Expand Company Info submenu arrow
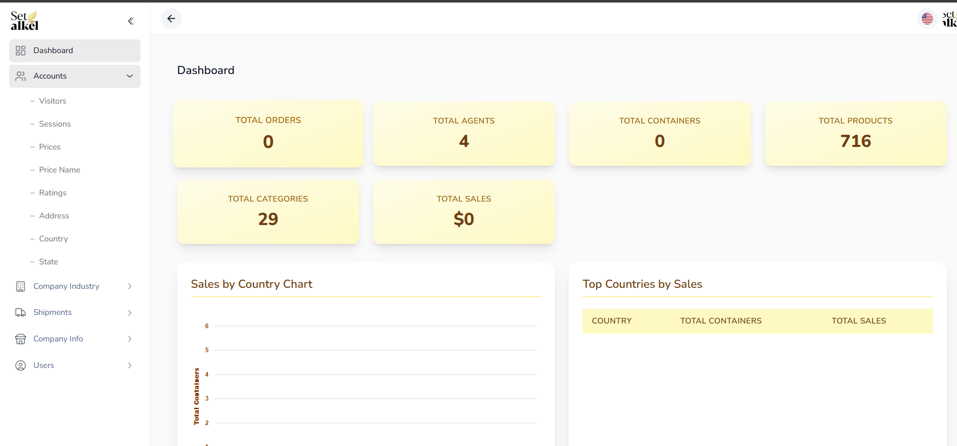The width and height of the screenshot is (957, 446). [130, 339]
